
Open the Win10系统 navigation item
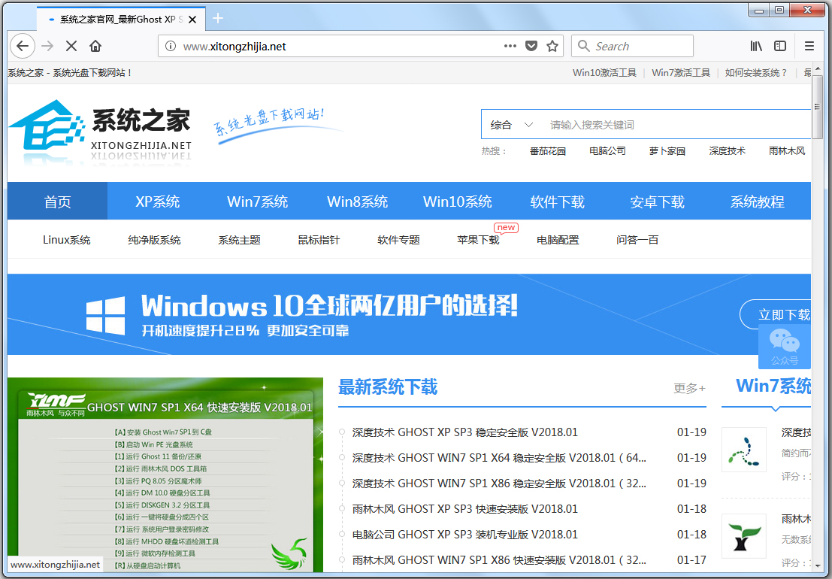click(458, 202)
